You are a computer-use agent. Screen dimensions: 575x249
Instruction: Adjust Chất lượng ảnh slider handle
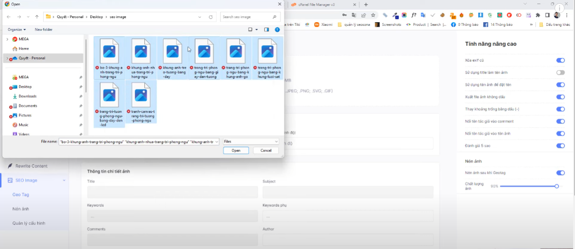(556, 186)
